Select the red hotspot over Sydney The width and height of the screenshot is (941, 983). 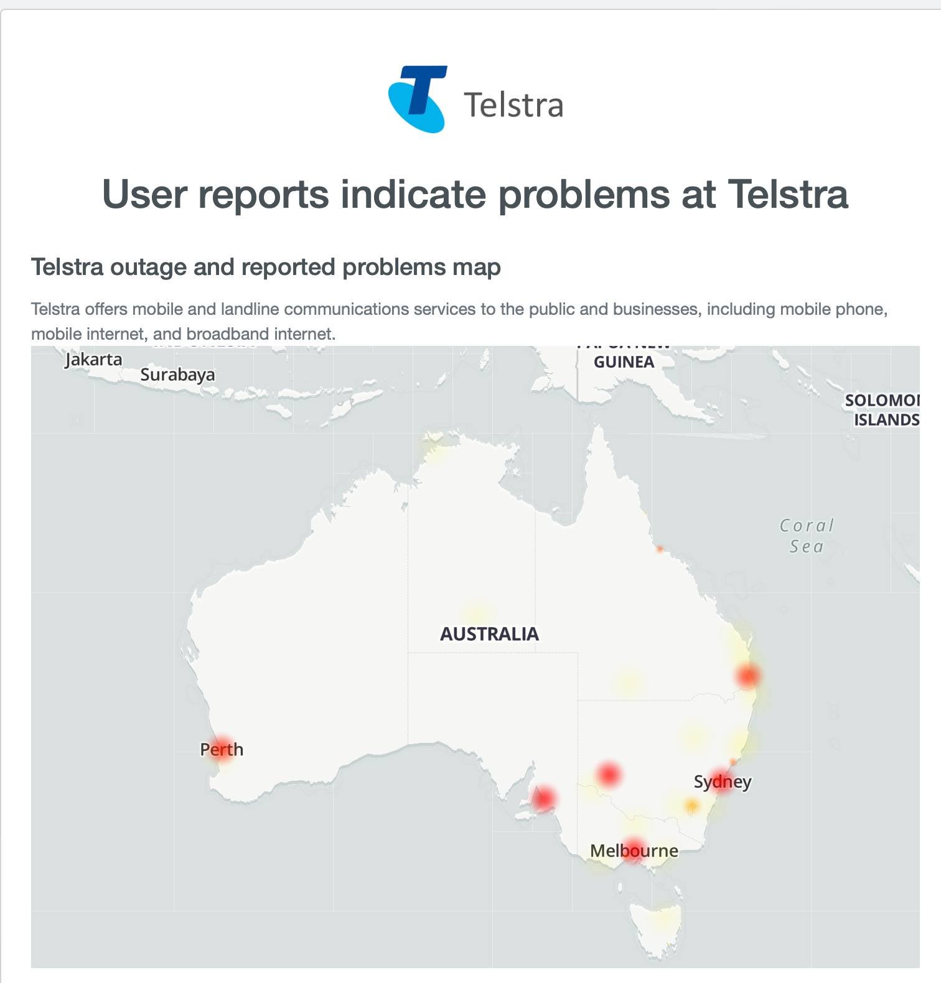pos(721,781)
